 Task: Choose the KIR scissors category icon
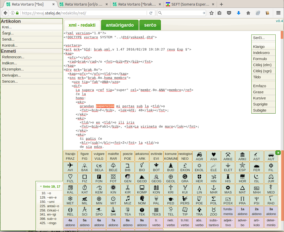[127, 189]
